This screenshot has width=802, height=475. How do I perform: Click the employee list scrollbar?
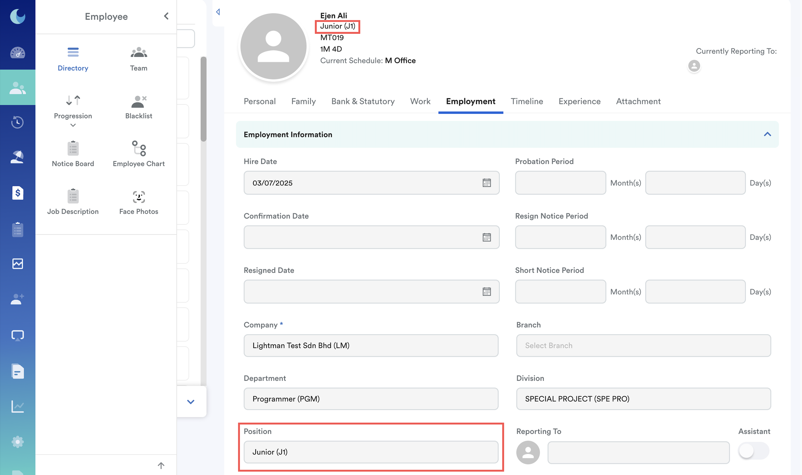click(x=204, y=99)
